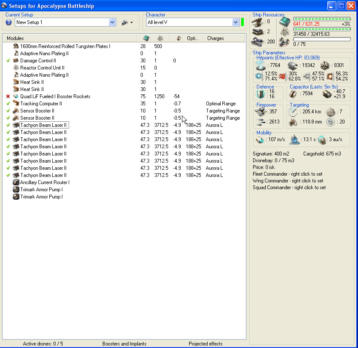Click the drone bandwidth icon beside 0 / 75
Image resolution: width=358 pixels, height=348 pixels.
pos(284,42)
